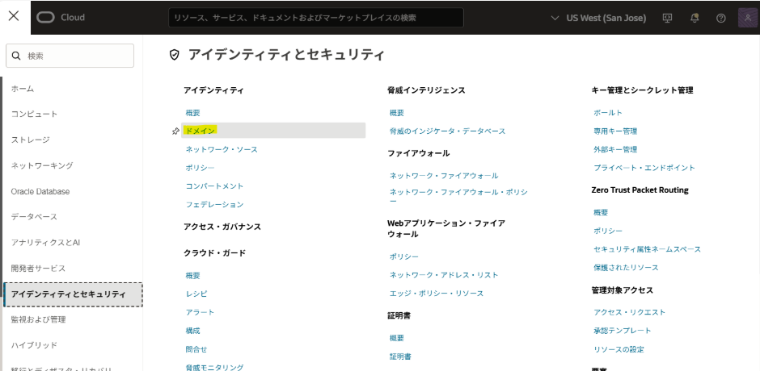This screenshot has width=760, height=371.
Task: Select 監視および管理 in the sidebar
Action: (x=38, y=319)
